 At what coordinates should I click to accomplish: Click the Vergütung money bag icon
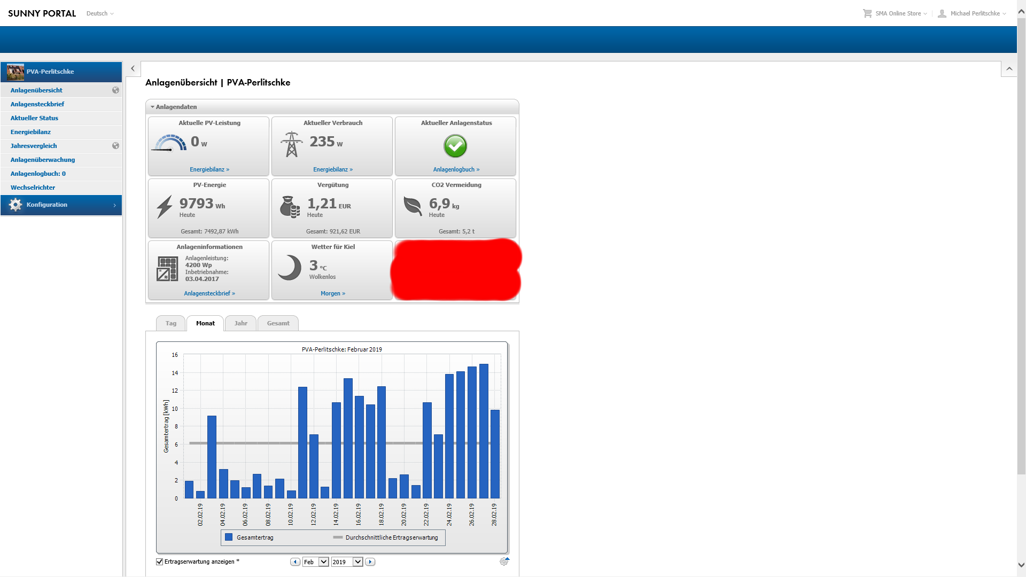coord(290,207)
